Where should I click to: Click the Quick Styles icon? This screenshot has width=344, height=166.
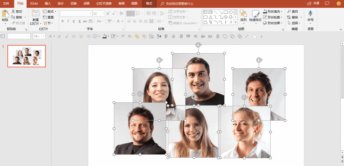pyautogui.click(x=255, y=17)
